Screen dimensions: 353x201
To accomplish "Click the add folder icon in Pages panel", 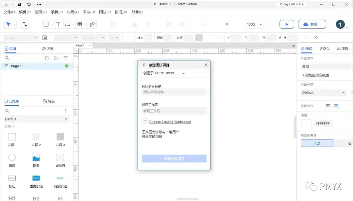I will (x=56, y=58).
